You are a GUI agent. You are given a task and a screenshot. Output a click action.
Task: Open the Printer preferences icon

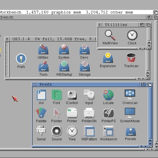coord(72,113)
